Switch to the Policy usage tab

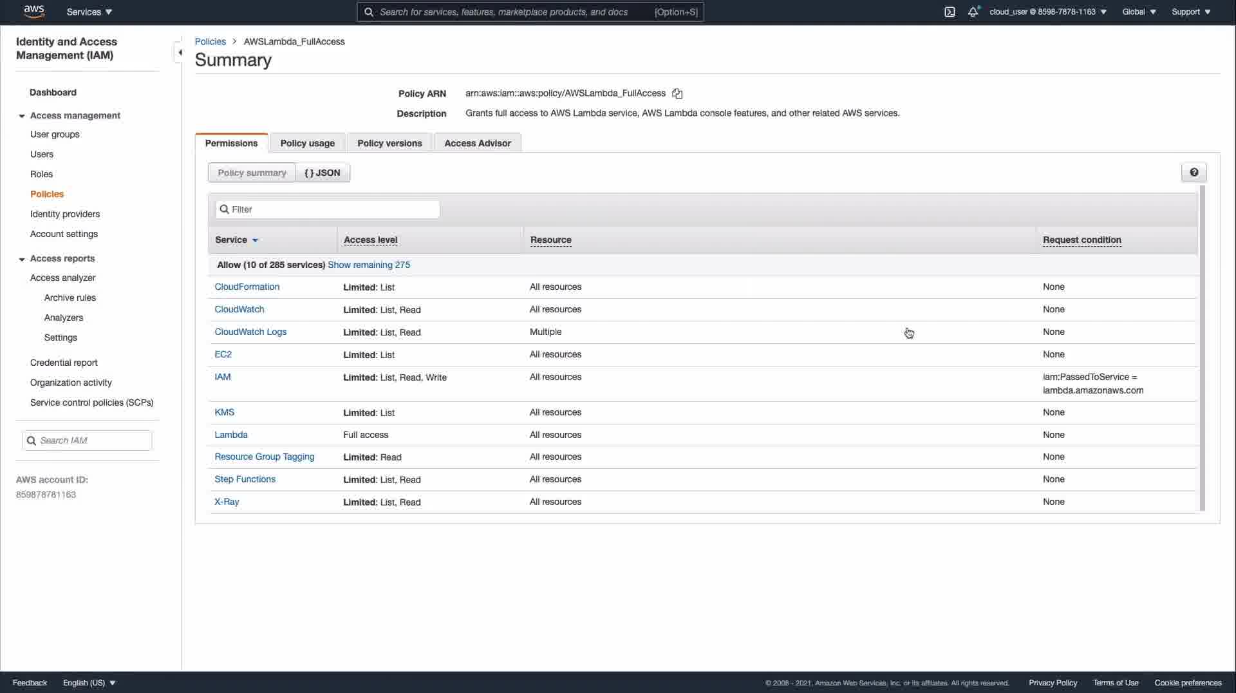click(307, 143)
